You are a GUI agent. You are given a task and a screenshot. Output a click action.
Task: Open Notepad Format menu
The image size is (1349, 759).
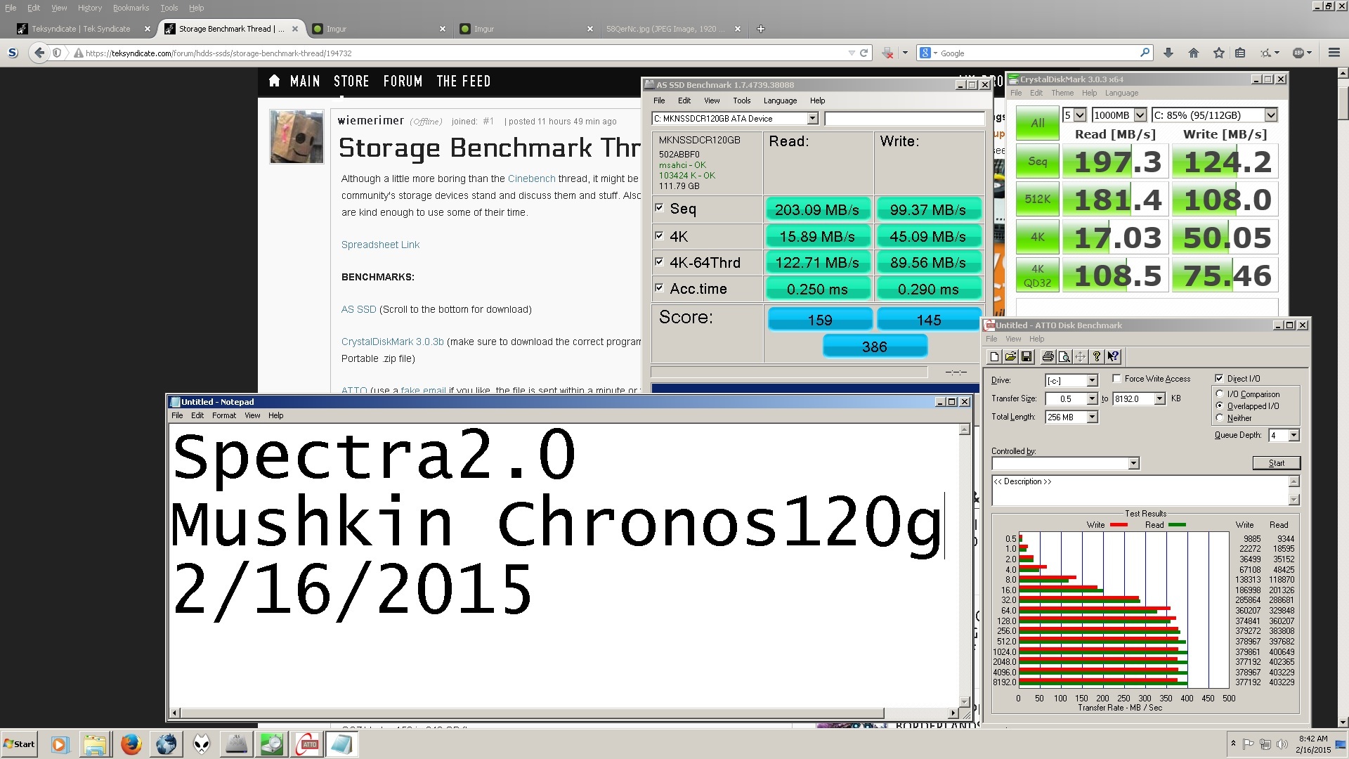click(x=223, y=415)
